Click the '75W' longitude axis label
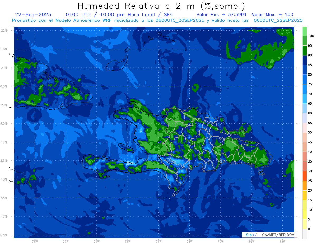The height and width of the screenshot is (245, 317). click(x=66, y=241)
